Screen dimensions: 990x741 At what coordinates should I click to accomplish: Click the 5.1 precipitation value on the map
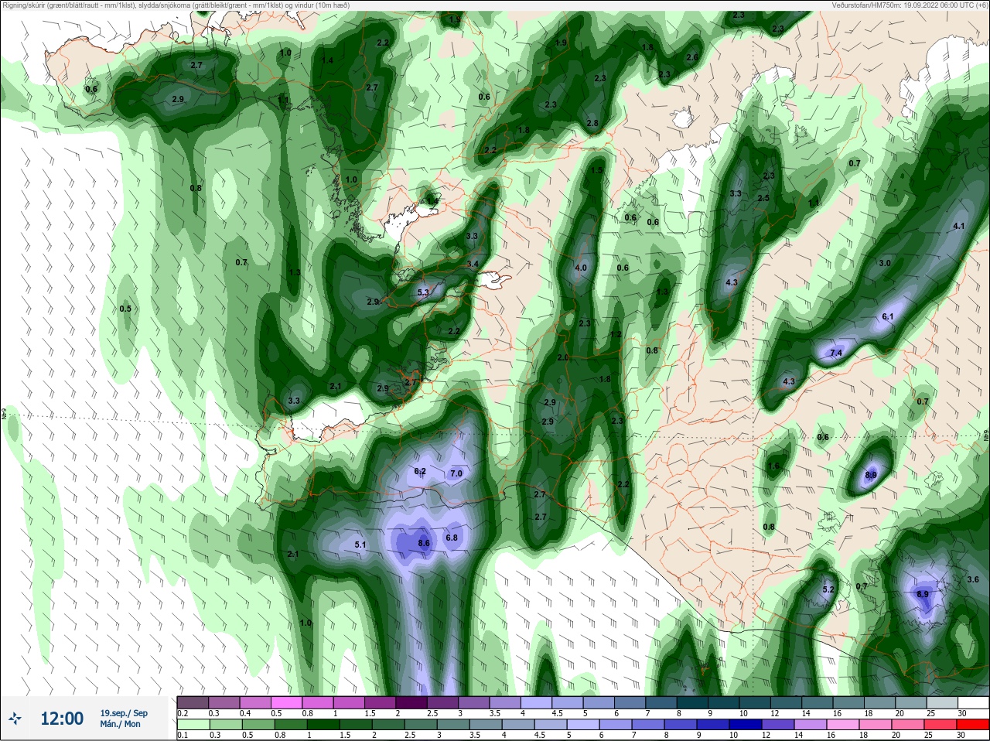click(360, 545)
